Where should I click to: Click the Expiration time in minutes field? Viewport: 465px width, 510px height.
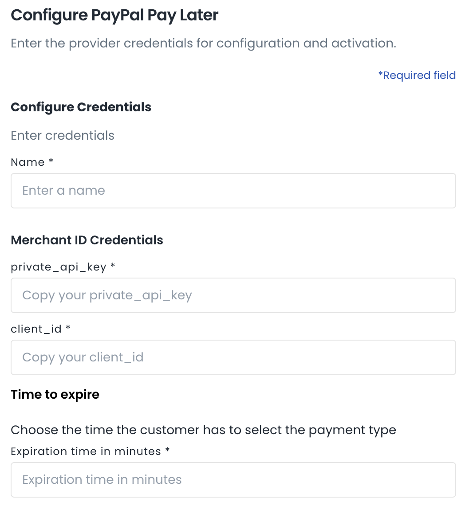click(233, 480)
